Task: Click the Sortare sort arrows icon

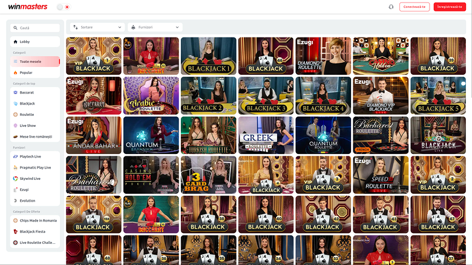Action: click(x=76, y=27)
